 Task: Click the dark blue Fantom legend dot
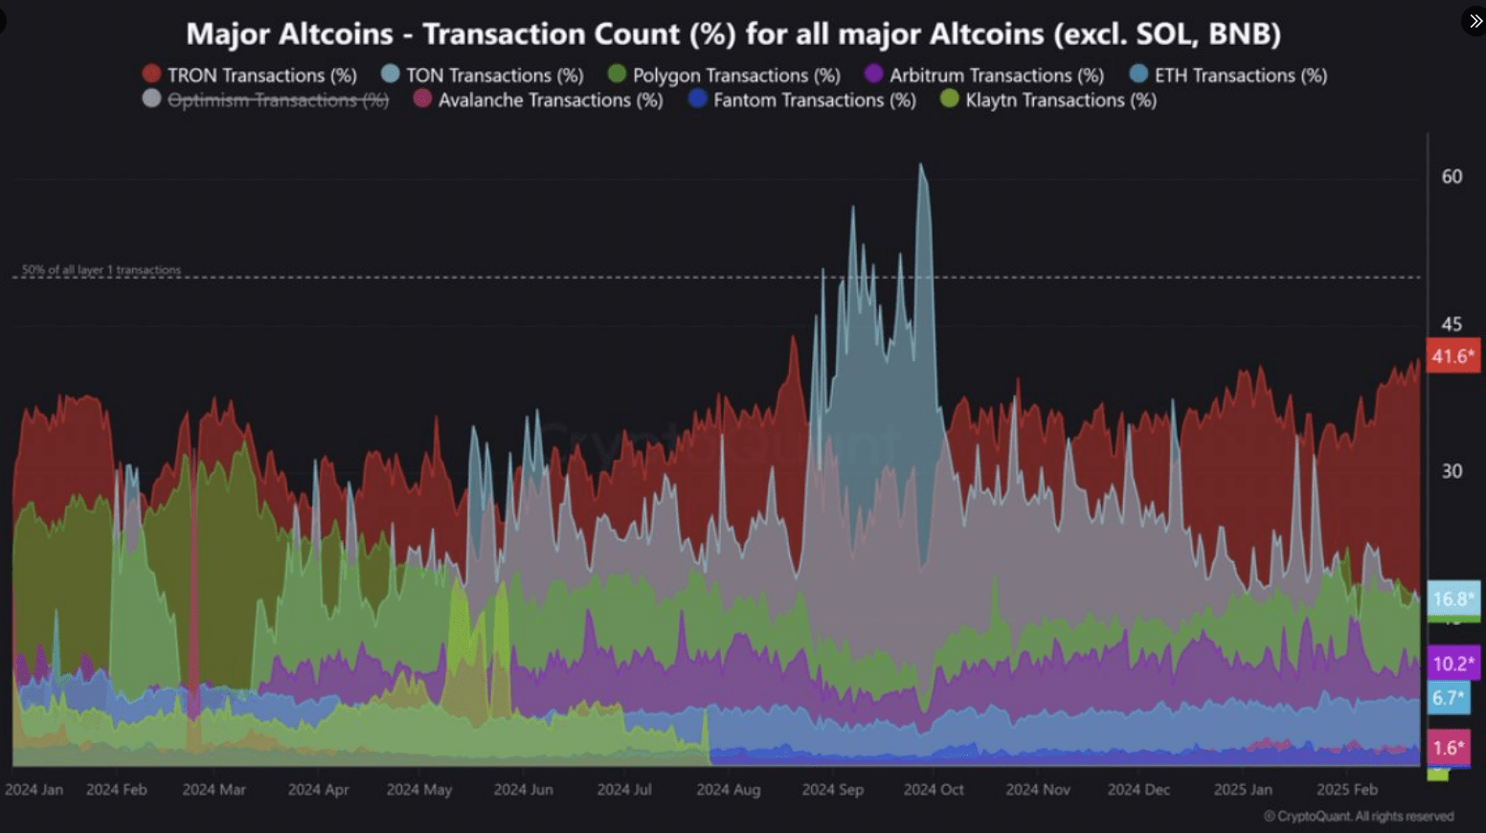click(697, 99)
